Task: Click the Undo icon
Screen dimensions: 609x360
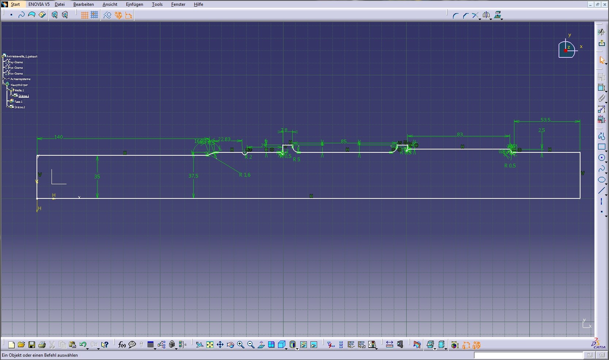Action: pyautogui.click(x=83, y=345)
